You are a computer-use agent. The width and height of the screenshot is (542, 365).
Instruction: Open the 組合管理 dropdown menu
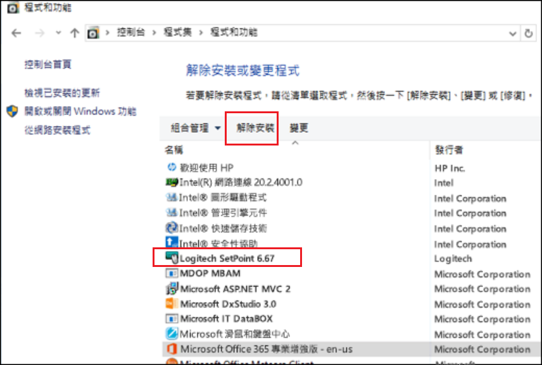(x=196, y=128)
